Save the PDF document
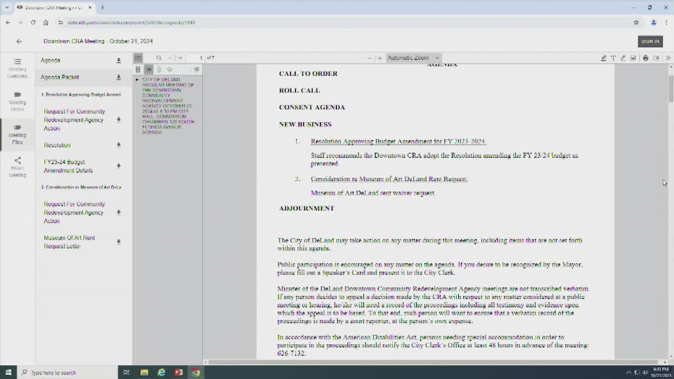 click(x=656, y=58)
